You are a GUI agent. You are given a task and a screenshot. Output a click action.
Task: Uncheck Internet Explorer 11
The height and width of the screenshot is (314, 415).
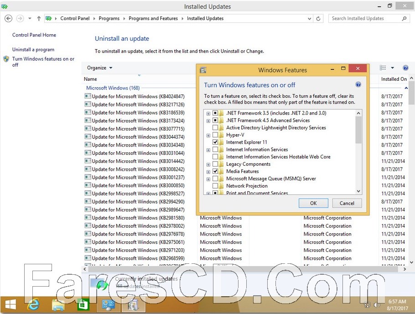(215, 142)
